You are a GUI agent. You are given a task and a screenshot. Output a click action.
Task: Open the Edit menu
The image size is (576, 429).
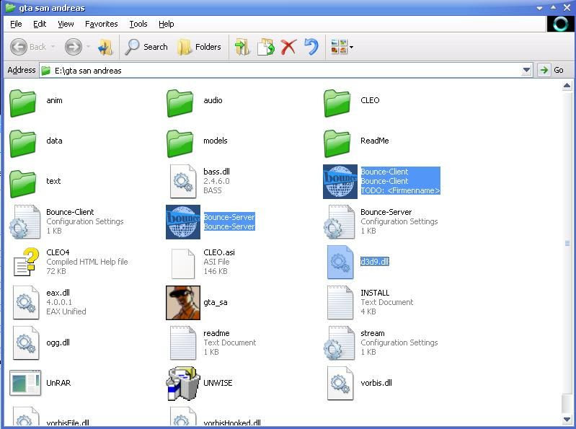(40, 24)
